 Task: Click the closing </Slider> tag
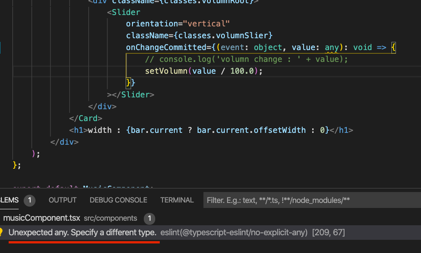pos(133,95)
